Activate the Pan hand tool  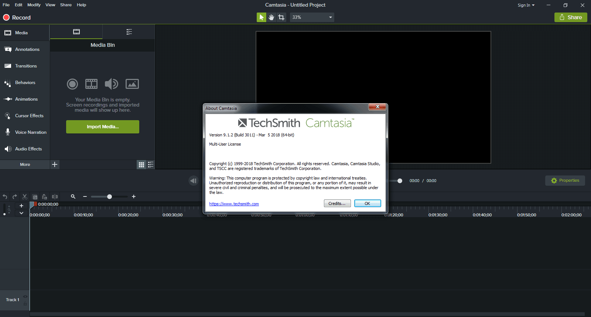[271, 17]
